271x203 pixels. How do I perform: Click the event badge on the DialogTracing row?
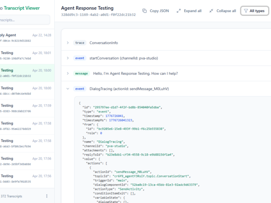tap(79, 89)
